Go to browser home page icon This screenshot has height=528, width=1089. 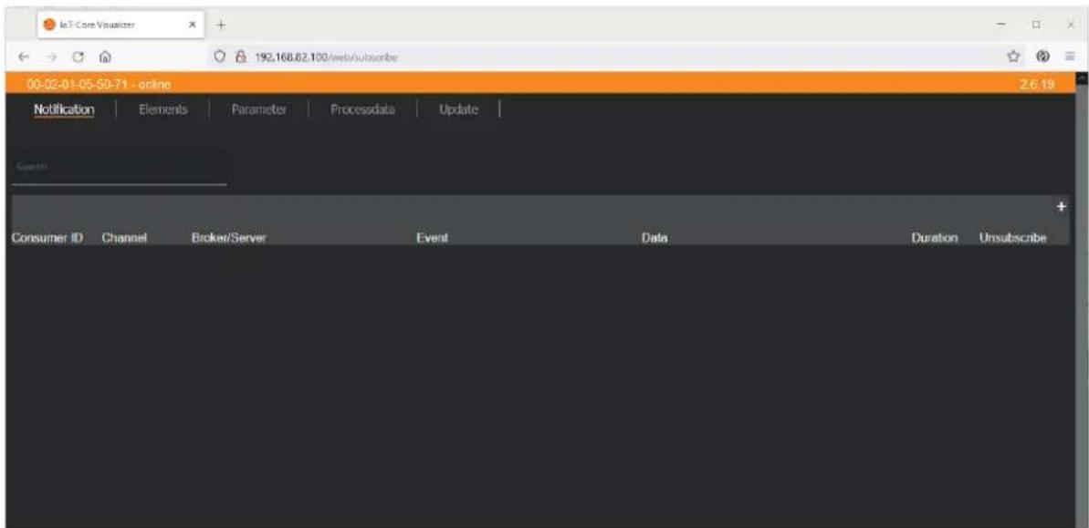point(105,58)
